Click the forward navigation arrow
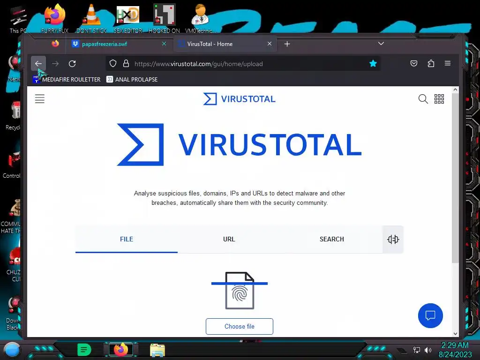The width and height of the screenshot is (480, 360). (55, 64)
